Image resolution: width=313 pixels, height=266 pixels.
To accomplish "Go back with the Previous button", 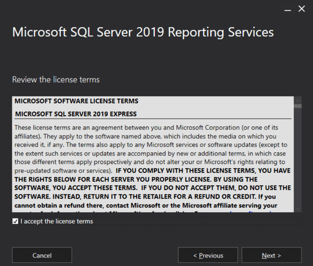I will coord(208,255).
